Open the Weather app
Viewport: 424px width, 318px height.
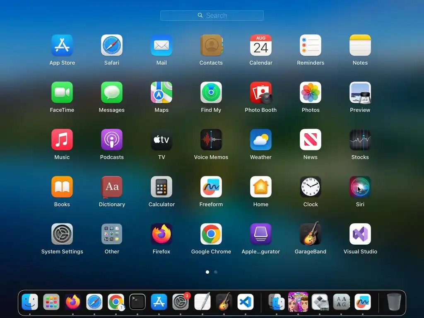[261, 140]
